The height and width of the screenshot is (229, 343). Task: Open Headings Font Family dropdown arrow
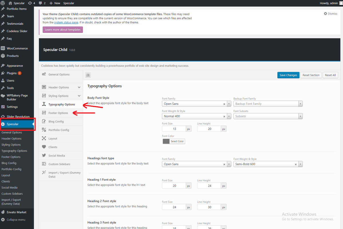[229, 164]
